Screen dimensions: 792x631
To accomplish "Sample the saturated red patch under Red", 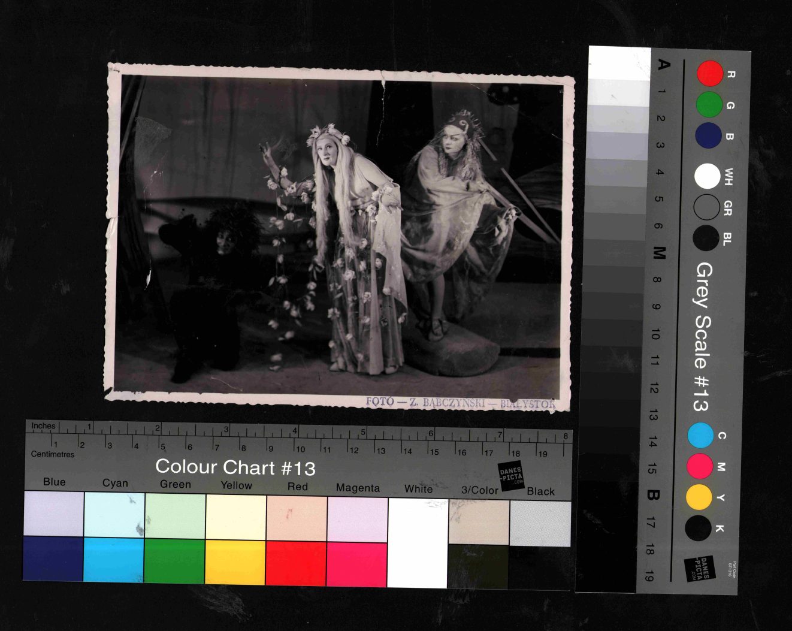I will 296,563.
